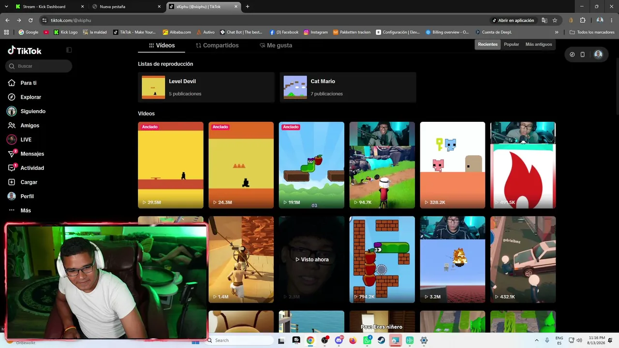Sort videos by Más antiguos

tap(538, 44)
